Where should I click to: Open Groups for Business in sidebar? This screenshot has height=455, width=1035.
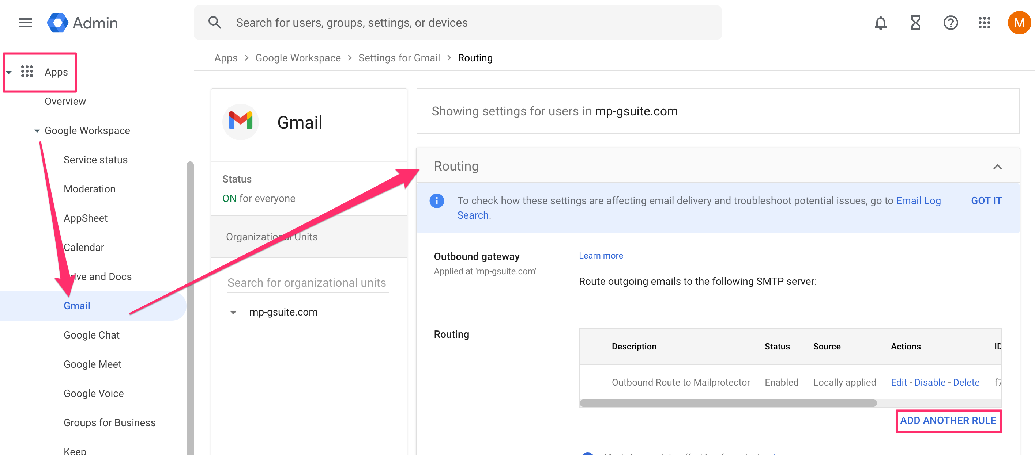click(110, 423)
